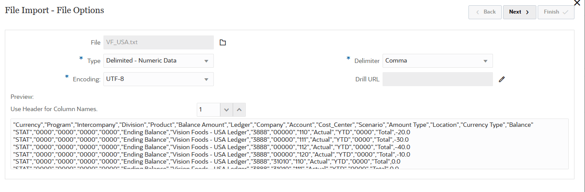Click the File Import - File Options title
Image resolution: width=585 pixels, height=192 pixels.
(x=54, y=10)
